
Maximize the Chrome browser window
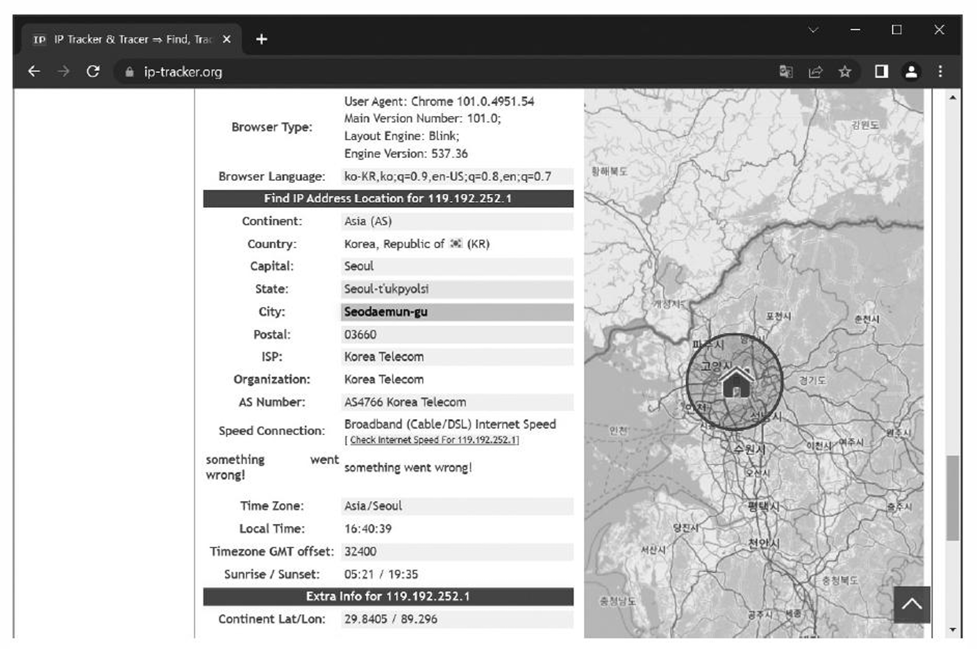point(897,30)
